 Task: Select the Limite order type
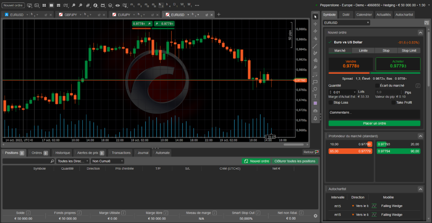click(363, 51)
